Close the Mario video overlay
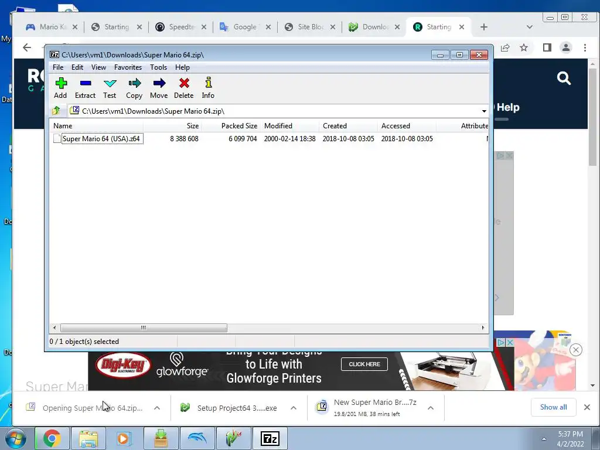 coord(576,350)
